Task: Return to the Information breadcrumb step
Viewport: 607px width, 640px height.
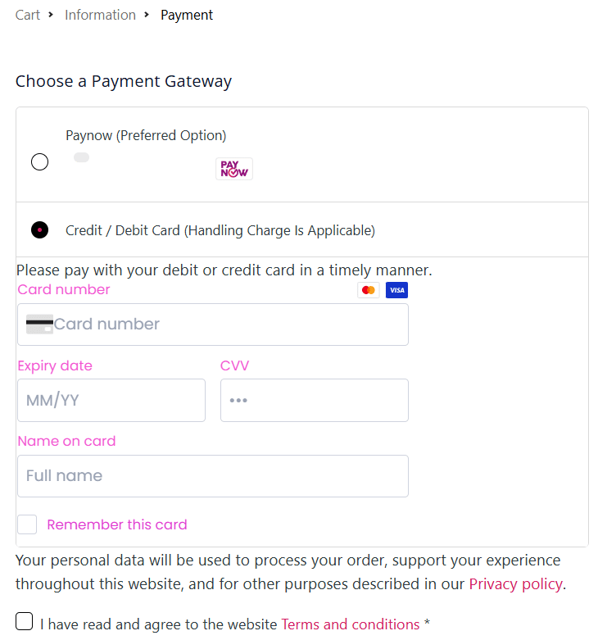Action: coord(100,15)
